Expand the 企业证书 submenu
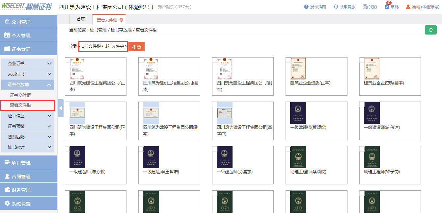This screenshot has width=442, height=213. tap(28, 64)
